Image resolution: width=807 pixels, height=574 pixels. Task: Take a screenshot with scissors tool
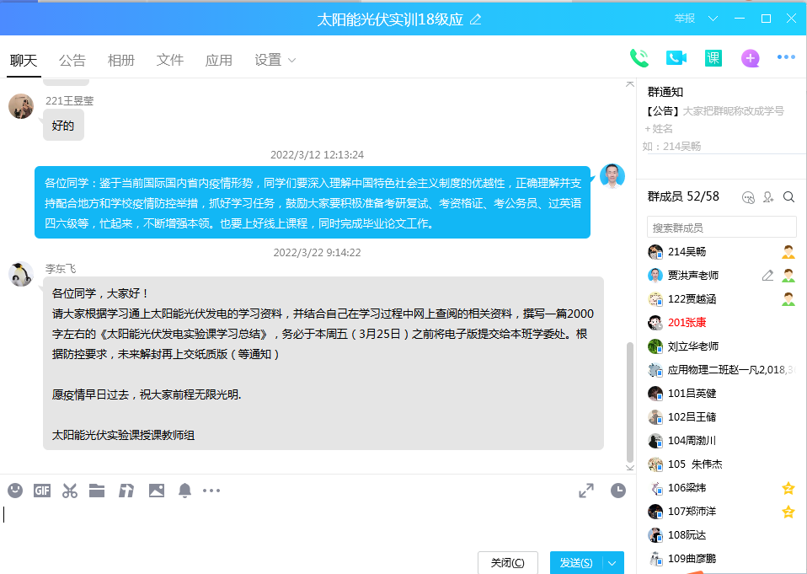[70, 491]
